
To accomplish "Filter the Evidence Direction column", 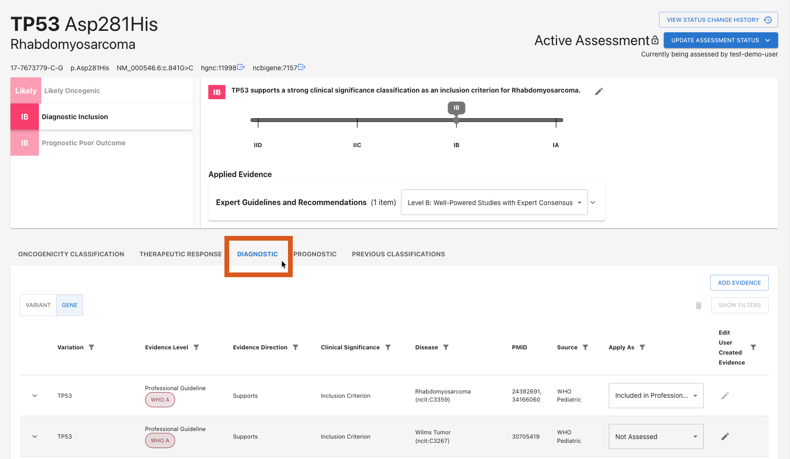I will (x=296, y=347).
